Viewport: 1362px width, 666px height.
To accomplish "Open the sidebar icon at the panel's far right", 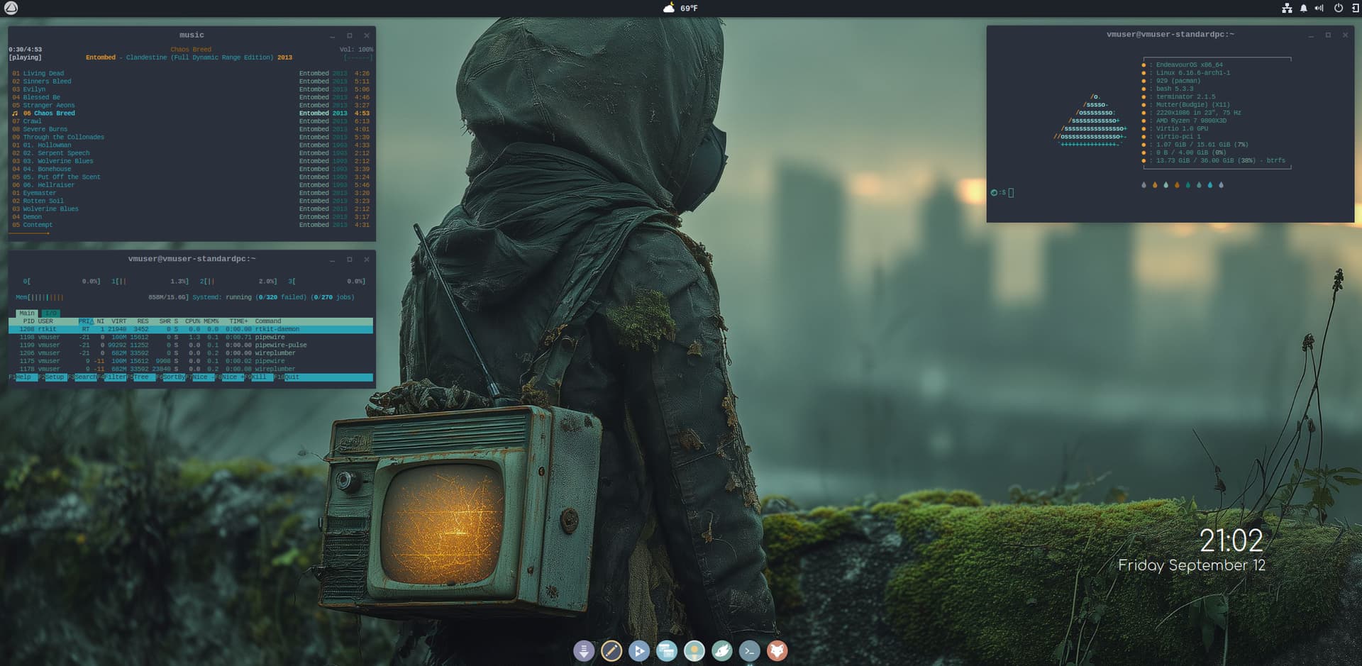I will tap(1354, 9).
